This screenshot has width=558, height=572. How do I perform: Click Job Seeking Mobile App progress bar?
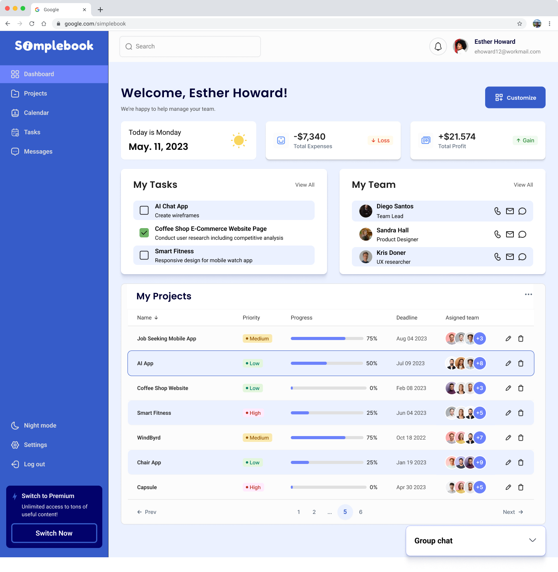pos(327,338)
